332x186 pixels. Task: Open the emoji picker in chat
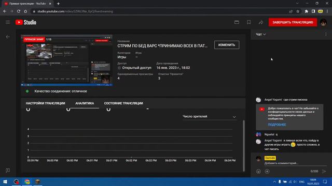click(x=258, y=171)
